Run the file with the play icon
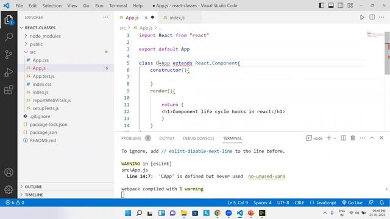The image size is (390, 219). pos(362,18)
